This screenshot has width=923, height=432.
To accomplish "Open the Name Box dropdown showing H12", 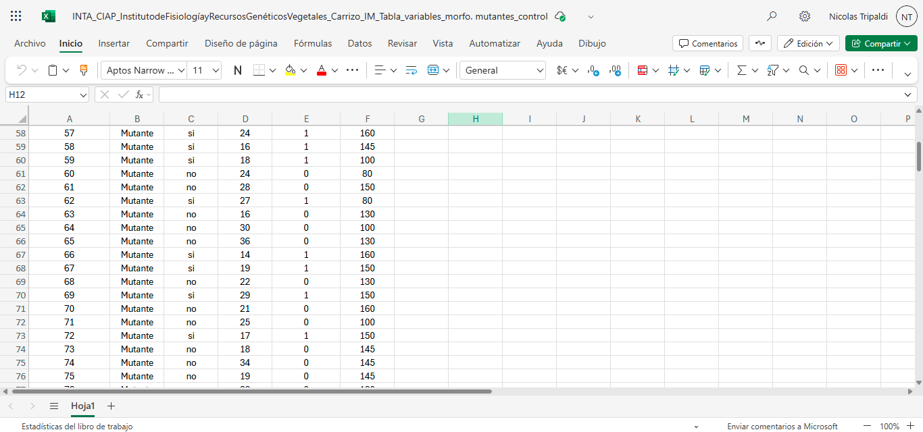I will click(x=83, y=95).
